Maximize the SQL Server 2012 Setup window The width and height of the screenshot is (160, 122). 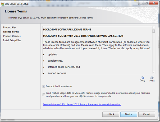(x=146, y=3)
